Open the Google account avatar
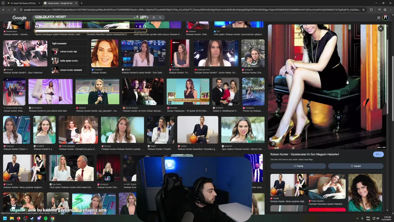The image size is (394, 222). [x=385, y=18]
